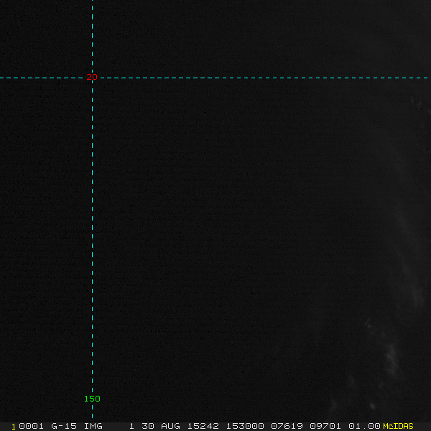
Task: Click the G-15 satellite label
Action: click(x=64, y=426)
